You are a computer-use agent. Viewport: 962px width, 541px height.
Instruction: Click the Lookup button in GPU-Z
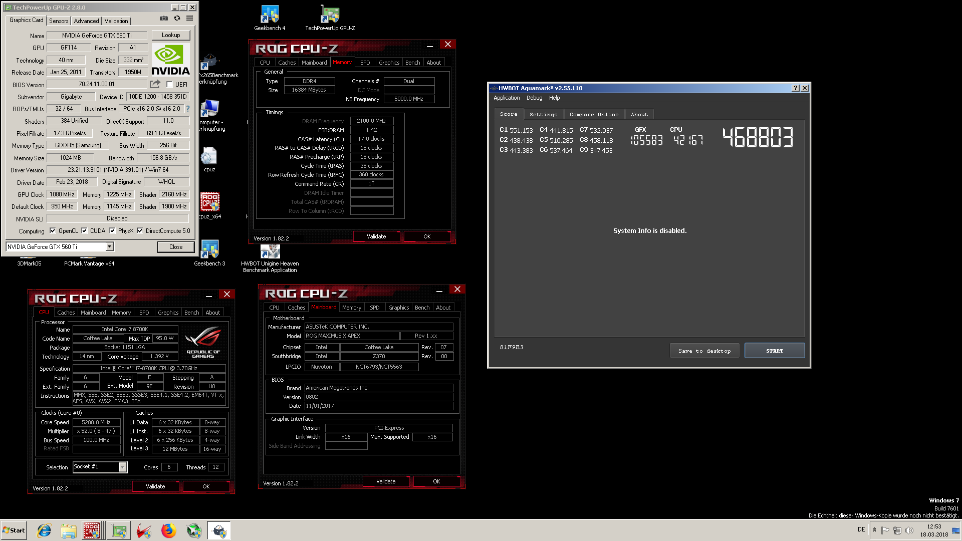pyautogui.click(x=171, y=35)
